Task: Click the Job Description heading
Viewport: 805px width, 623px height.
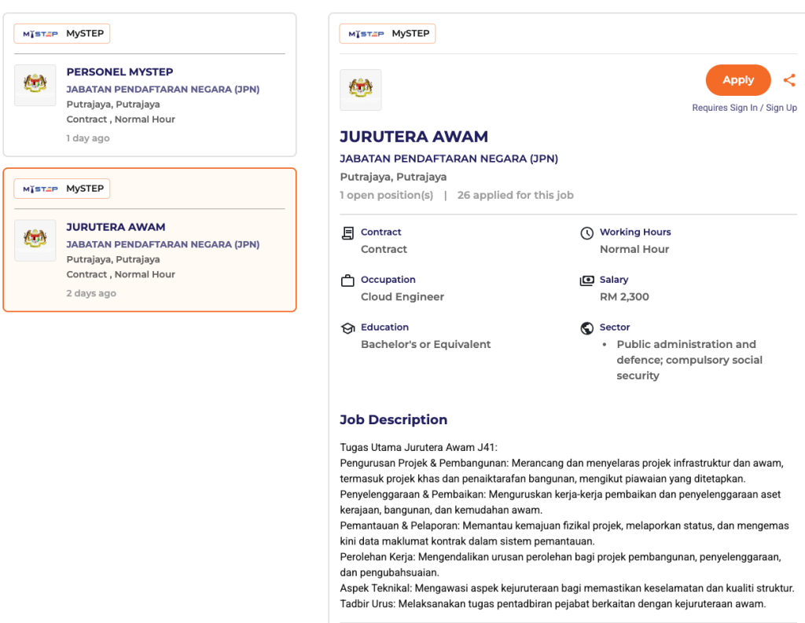Action: pyautogui.click(x=393, y=420)
